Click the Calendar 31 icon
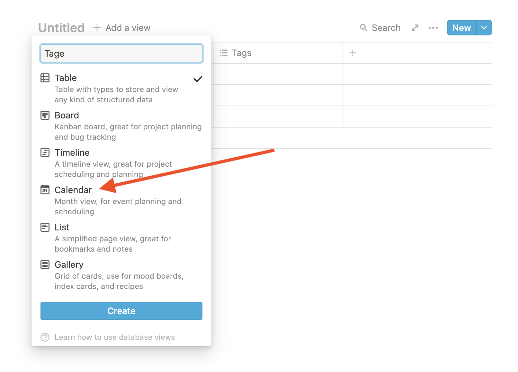This screenshot has width=518, height=372. (x=45, y=190)
